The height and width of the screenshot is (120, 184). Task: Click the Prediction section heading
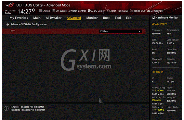157,72
